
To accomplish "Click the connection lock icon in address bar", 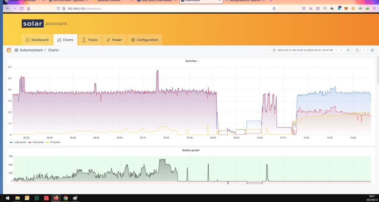I will (64, 8).
